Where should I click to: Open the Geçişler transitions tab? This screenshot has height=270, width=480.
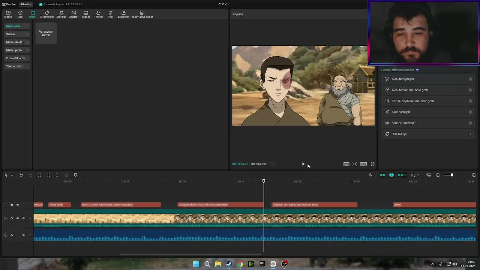(x=73, y=14)
